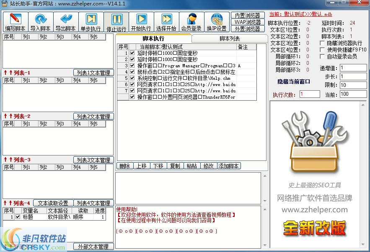Toggle checkbox for script row 6 网页请求
Viewport: 370px width, 252px height.
point(132,84)
